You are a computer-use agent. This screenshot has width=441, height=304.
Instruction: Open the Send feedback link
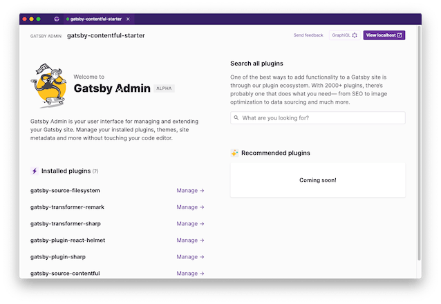coord(308,35)
